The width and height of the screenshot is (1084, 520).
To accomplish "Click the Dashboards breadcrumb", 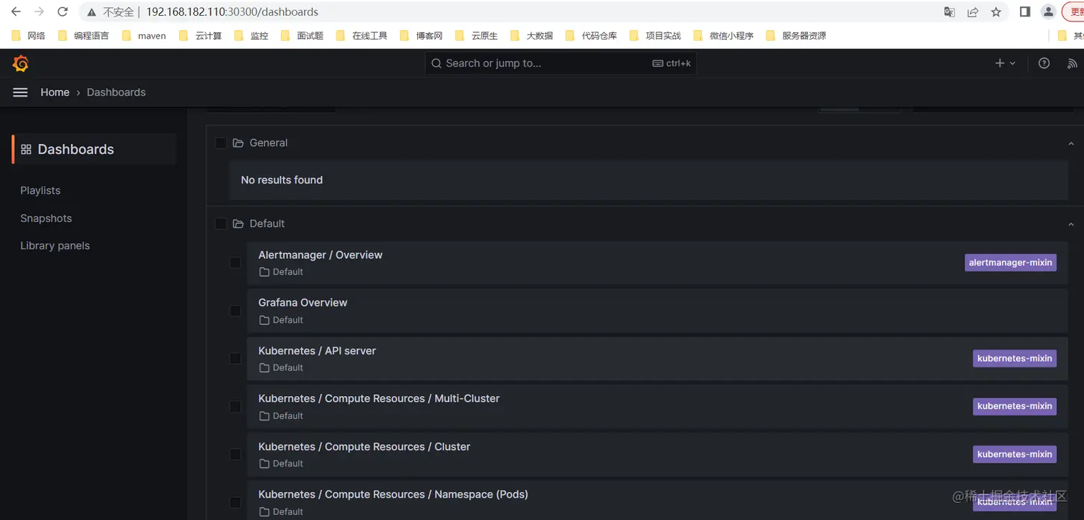I will [x=116, y=92].
